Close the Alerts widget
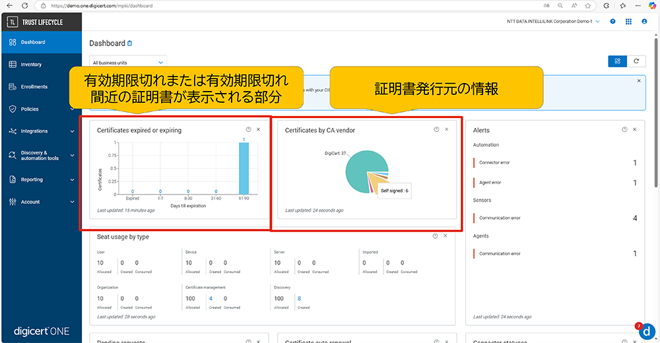This screenshot has width=660, height=343. [635, 130]
